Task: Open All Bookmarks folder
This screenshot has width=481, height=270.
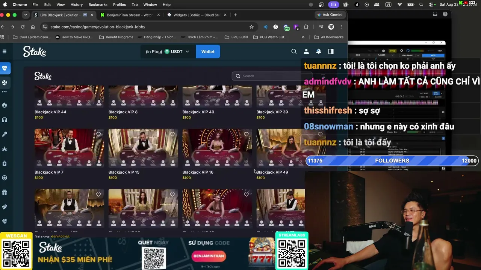Action: 329,37
